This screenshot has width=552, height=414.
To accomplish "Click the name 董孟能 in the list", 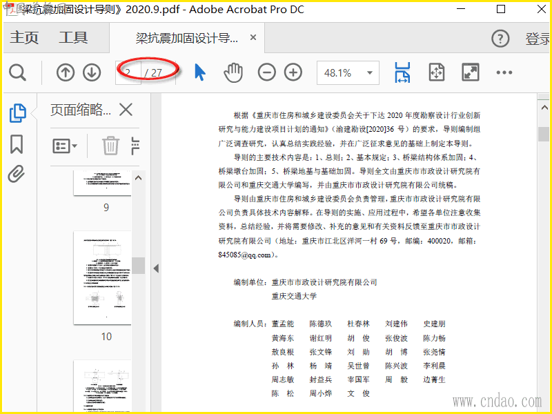I will (x=283, y=324).
